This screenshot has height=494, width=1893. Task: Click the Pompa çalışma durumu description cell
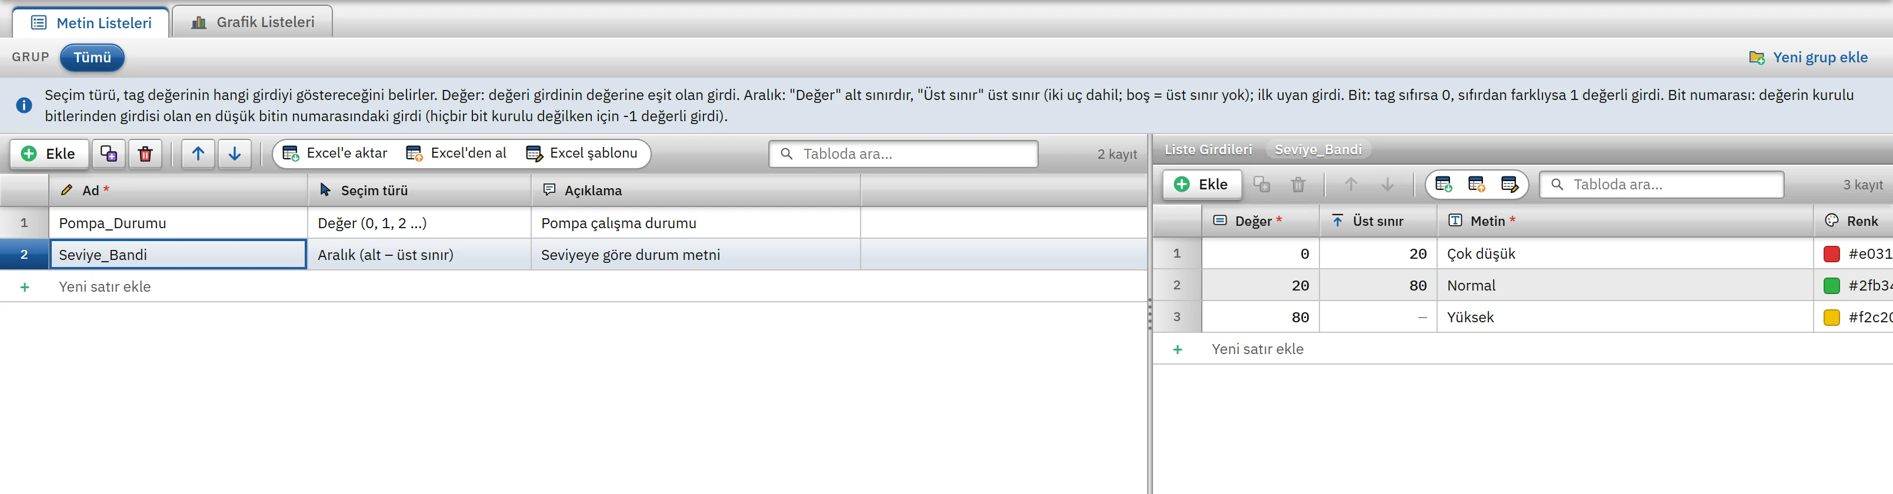point(695,223)
